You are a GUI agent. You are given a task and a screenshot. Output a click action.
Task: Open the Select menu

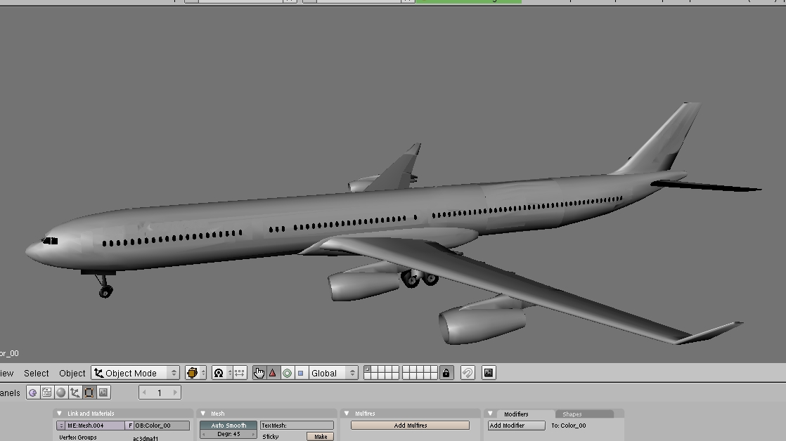37,373
